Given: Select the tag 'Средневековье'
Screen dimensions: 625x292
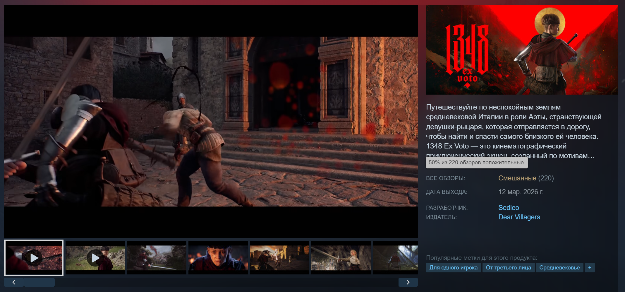Looking at the screenshot, I should [x=559, y=268].
